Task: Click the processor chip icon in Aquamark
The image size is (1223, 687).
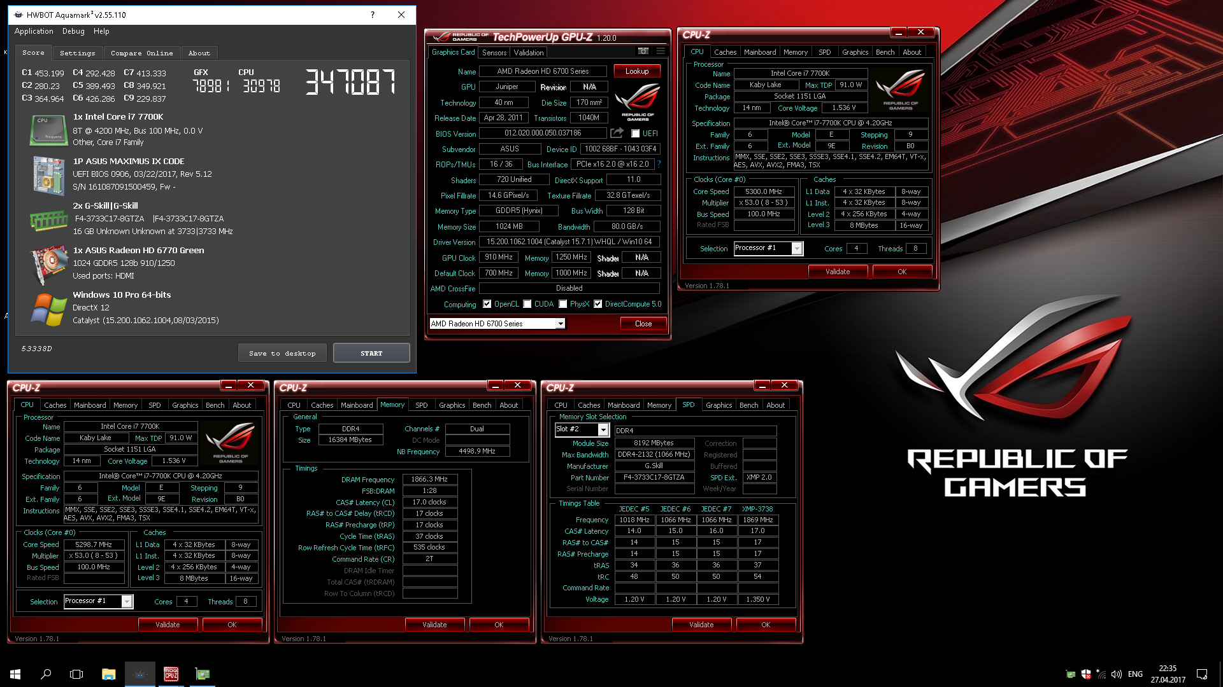Action: [48, 130]
